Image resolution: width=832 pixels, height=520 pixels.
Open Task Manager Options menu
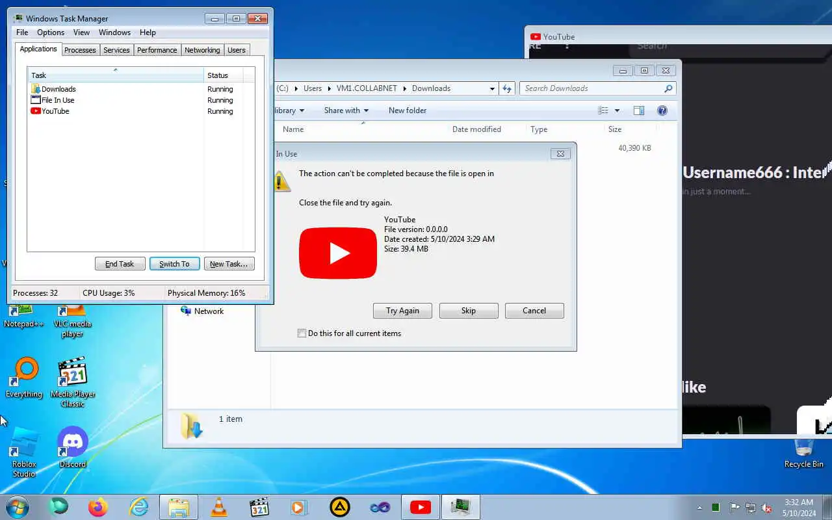[51, 32]
